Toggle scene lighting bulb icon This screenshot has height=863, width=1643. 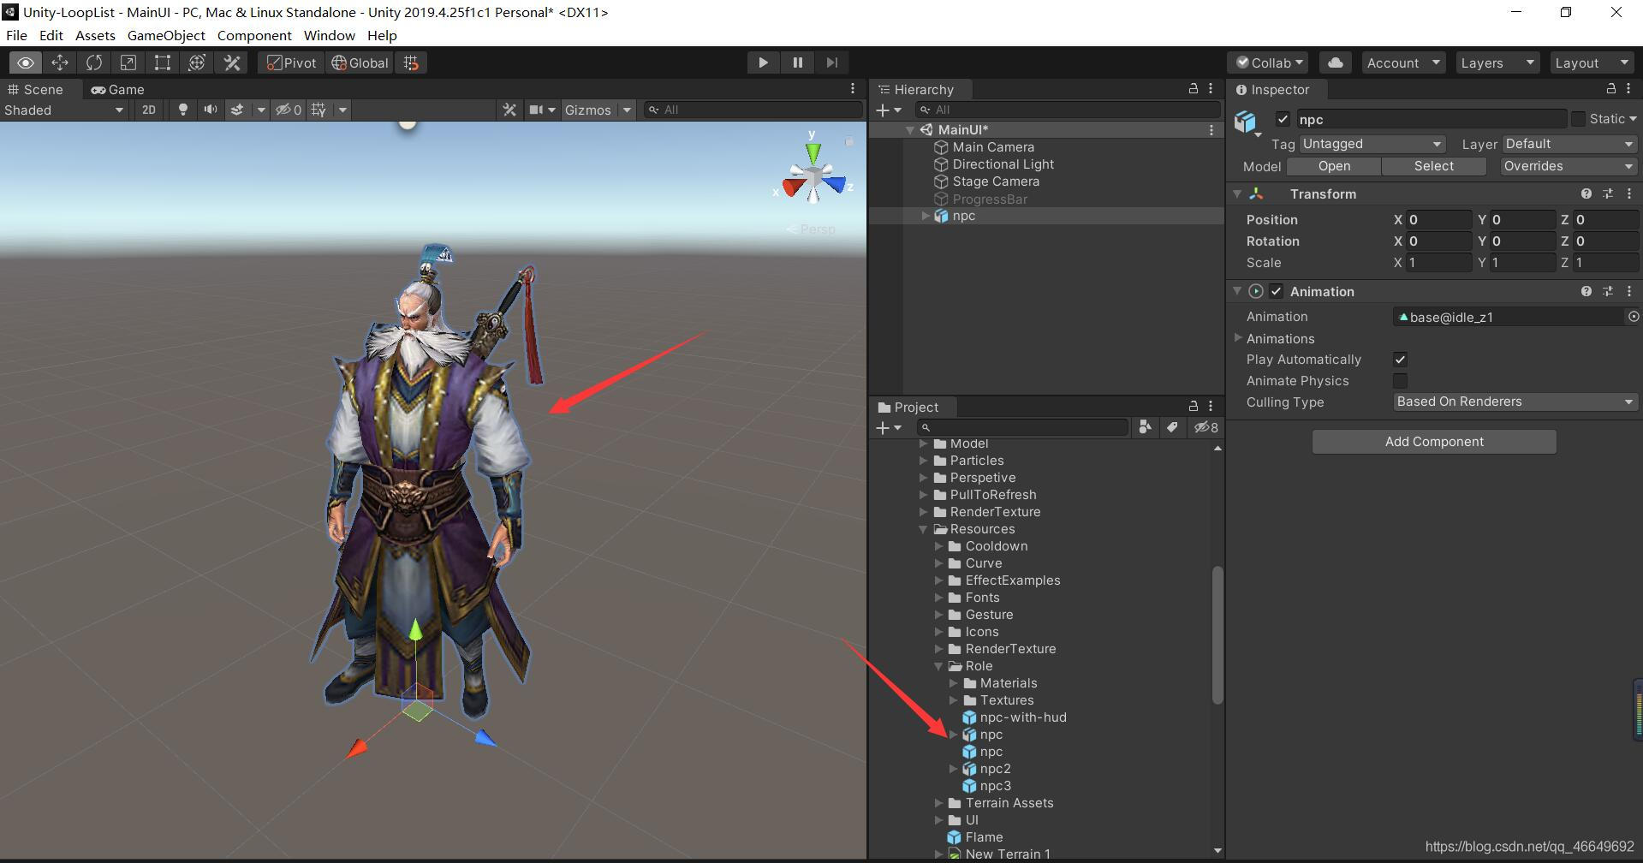click(182, 110)
